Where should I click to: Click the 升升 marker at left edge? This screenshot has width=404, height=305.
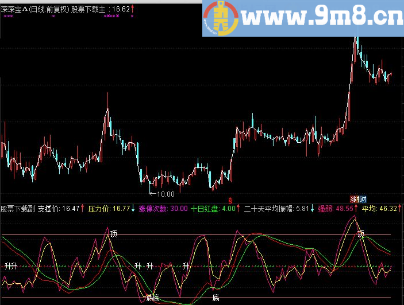click(x=10, y=266)
